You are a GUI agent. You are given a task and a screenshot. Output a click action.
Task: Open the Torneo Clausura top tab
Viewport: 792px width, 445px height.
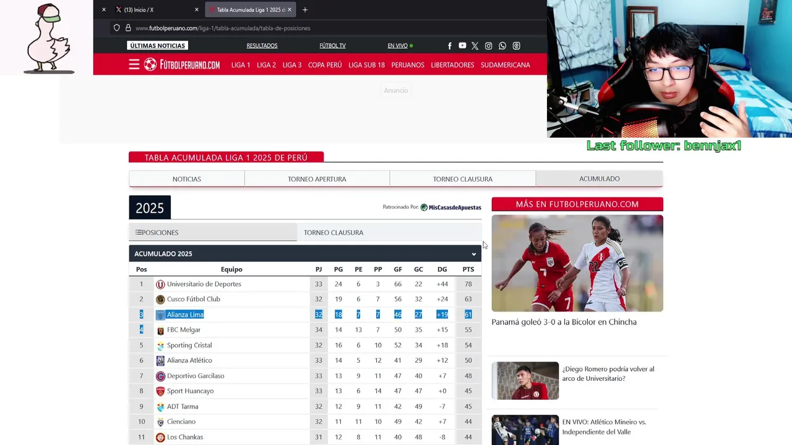click(463, 179)
